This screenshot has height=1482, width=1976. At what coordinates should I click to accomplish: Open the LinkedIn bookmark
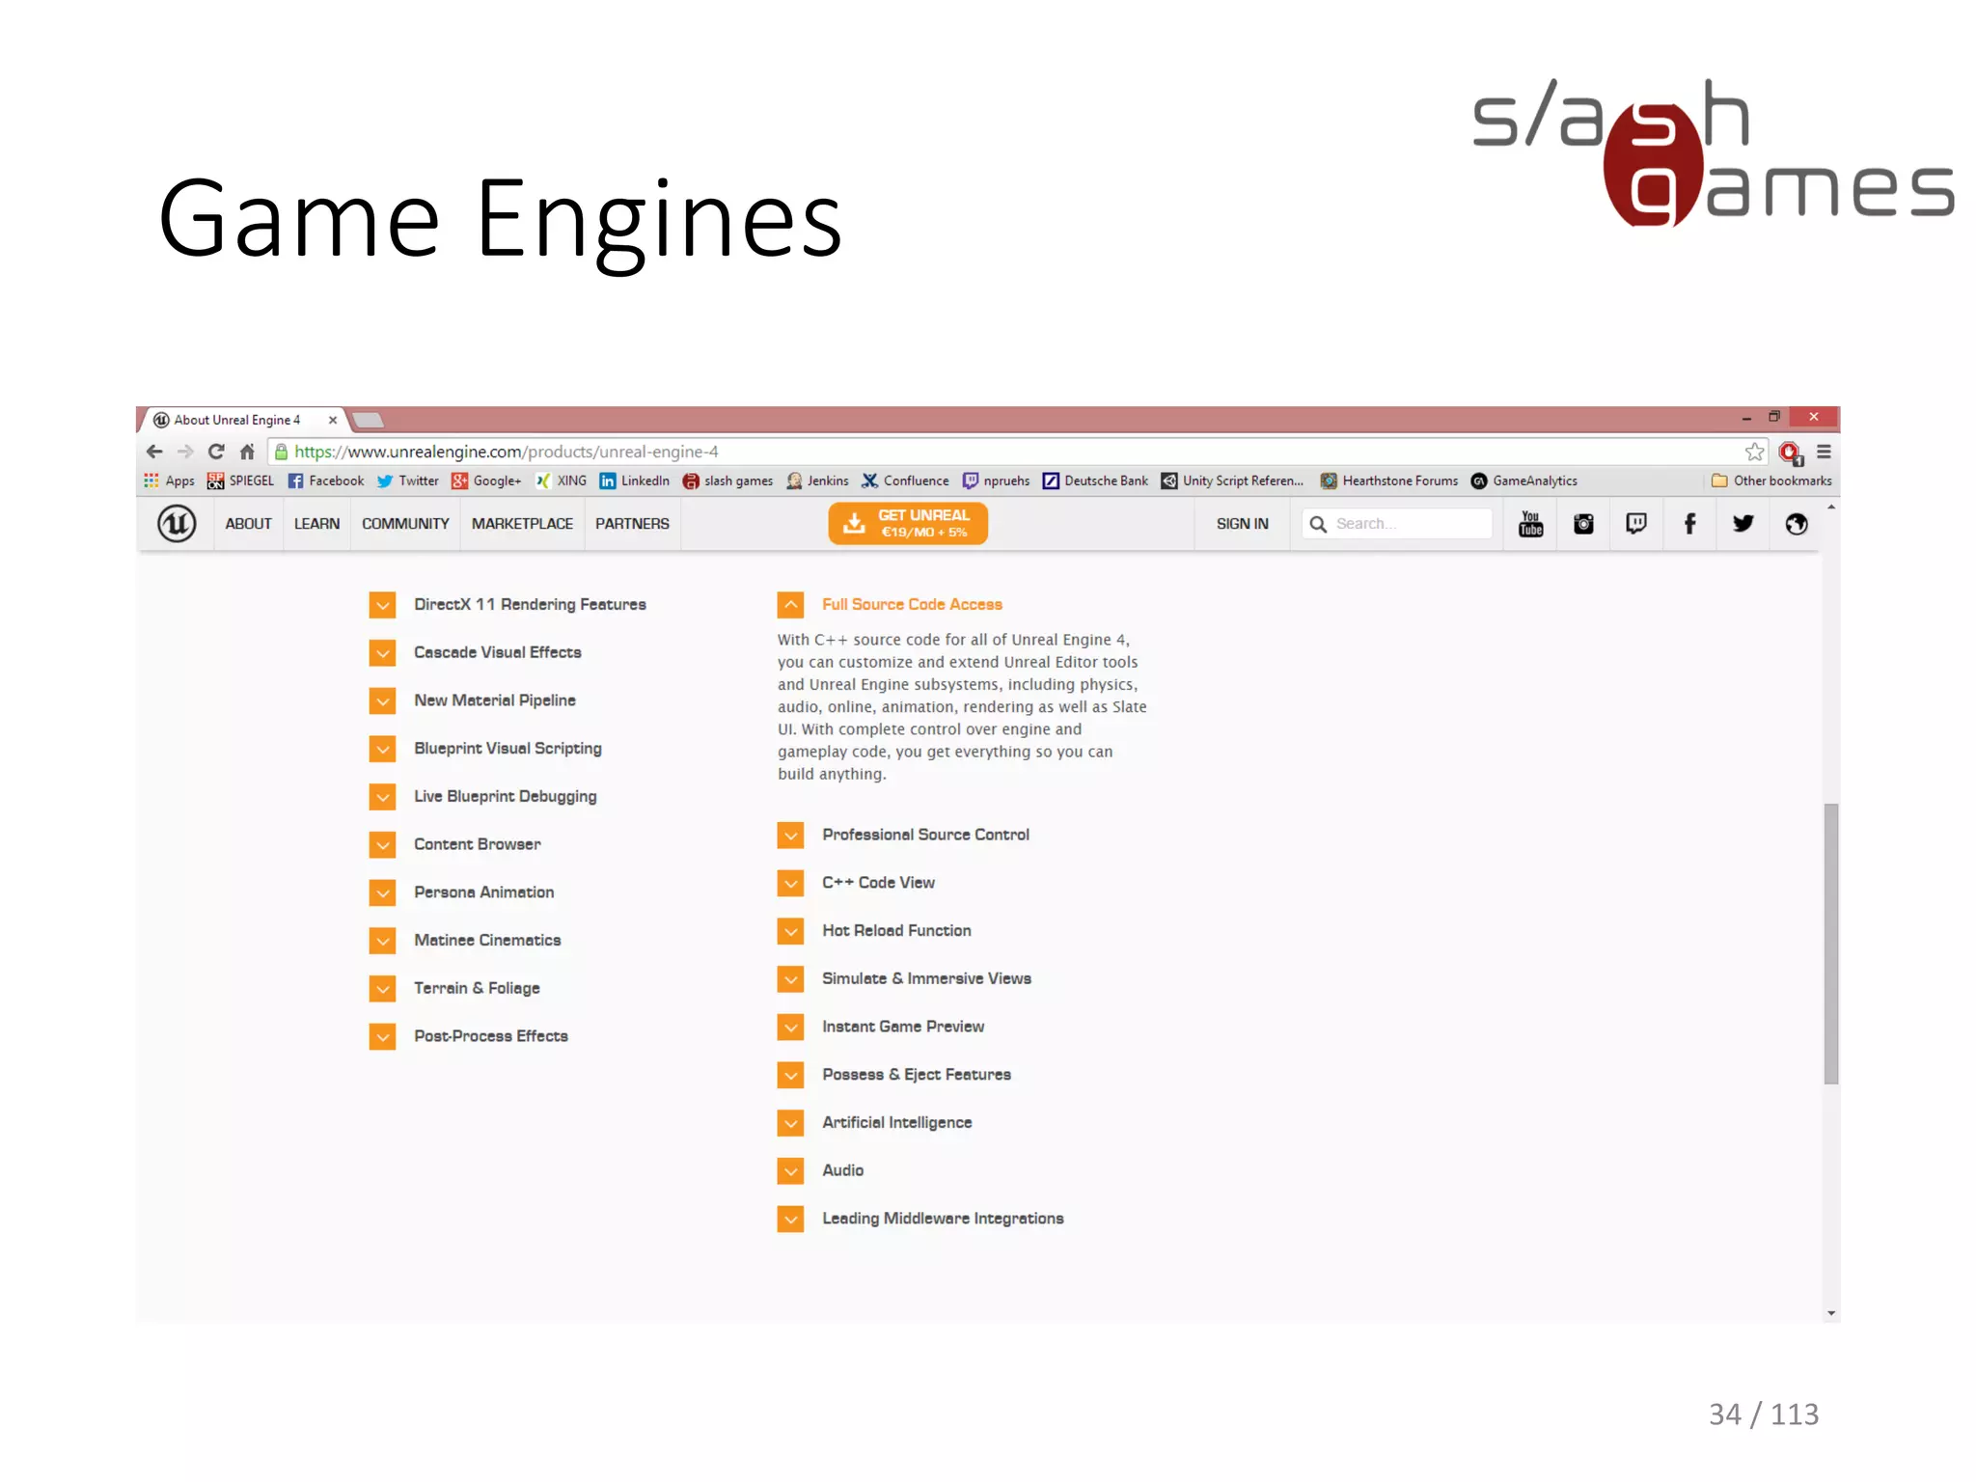[x=634, y=480]
